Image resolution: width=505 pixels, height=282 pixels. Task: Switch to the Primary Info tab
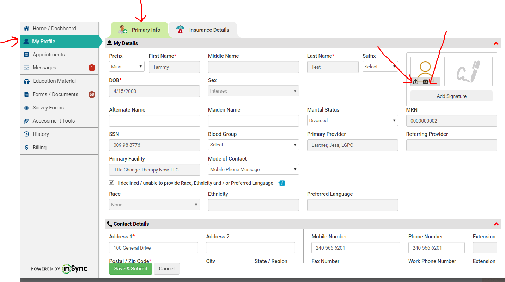[139, 30]
